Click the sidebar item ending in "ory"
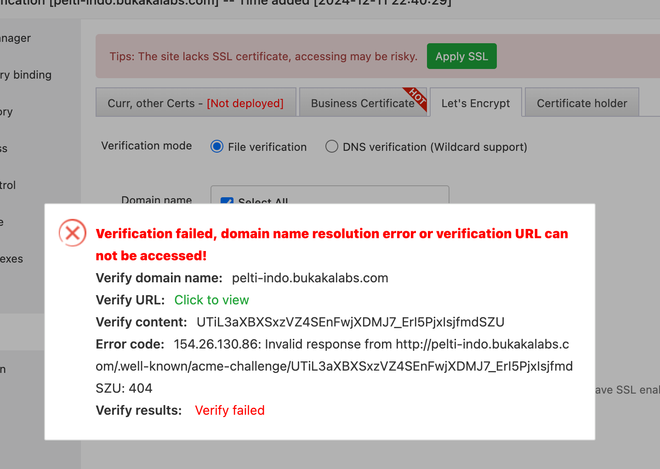Viewport: 660px width, 469px height. click(x=6, y=112)
